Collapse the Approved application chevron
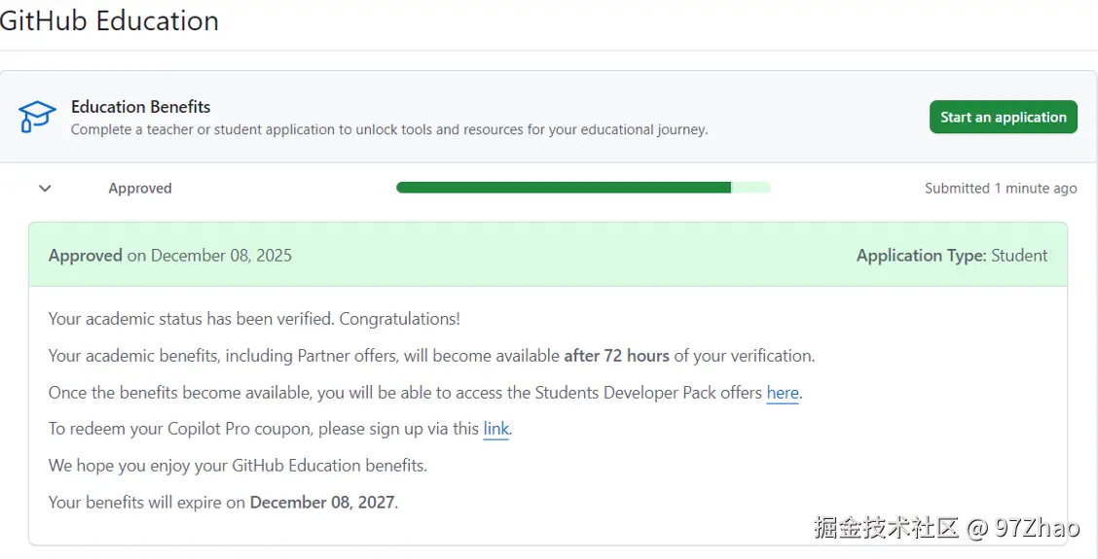The height and width of the screenshot is (559, 1098). pyautogui.click(x=45, y=189)
